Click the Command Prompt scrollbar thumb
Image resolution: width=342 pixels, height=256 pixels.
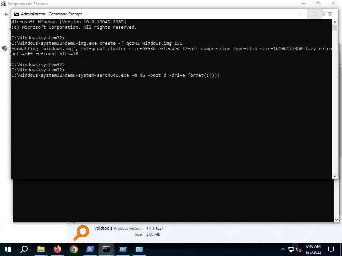coord(335,28)
